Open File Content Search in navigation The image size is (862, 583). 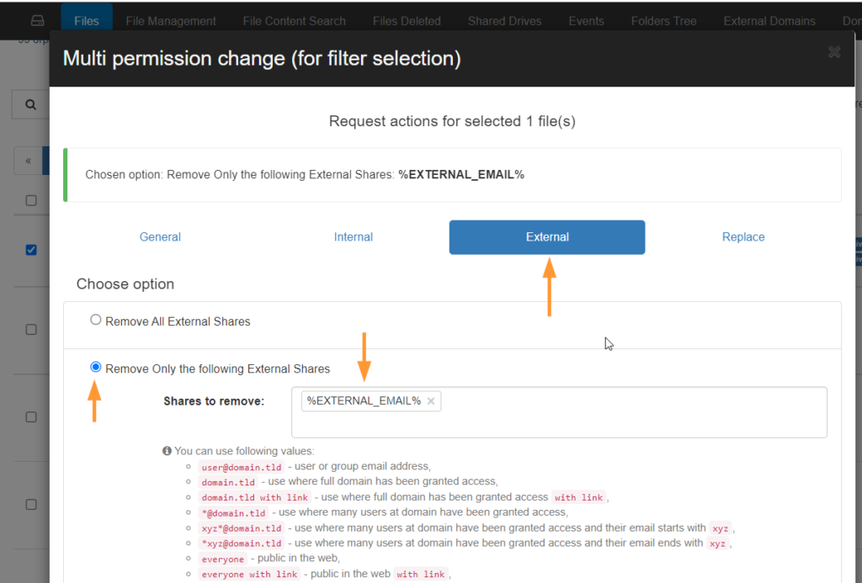294,21
